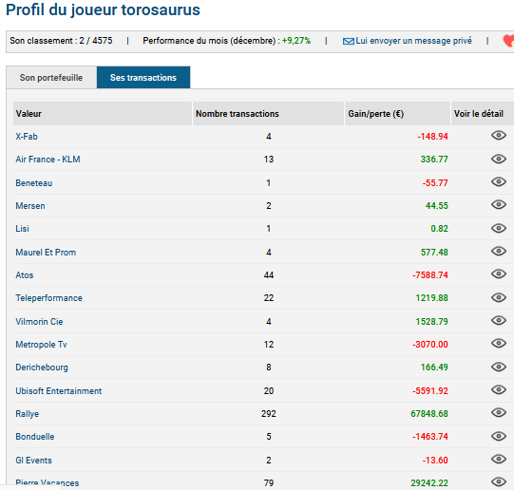This screenshot has width=514, height=490.
Task: Click the envelope message icon
Action: click(348, 41)
